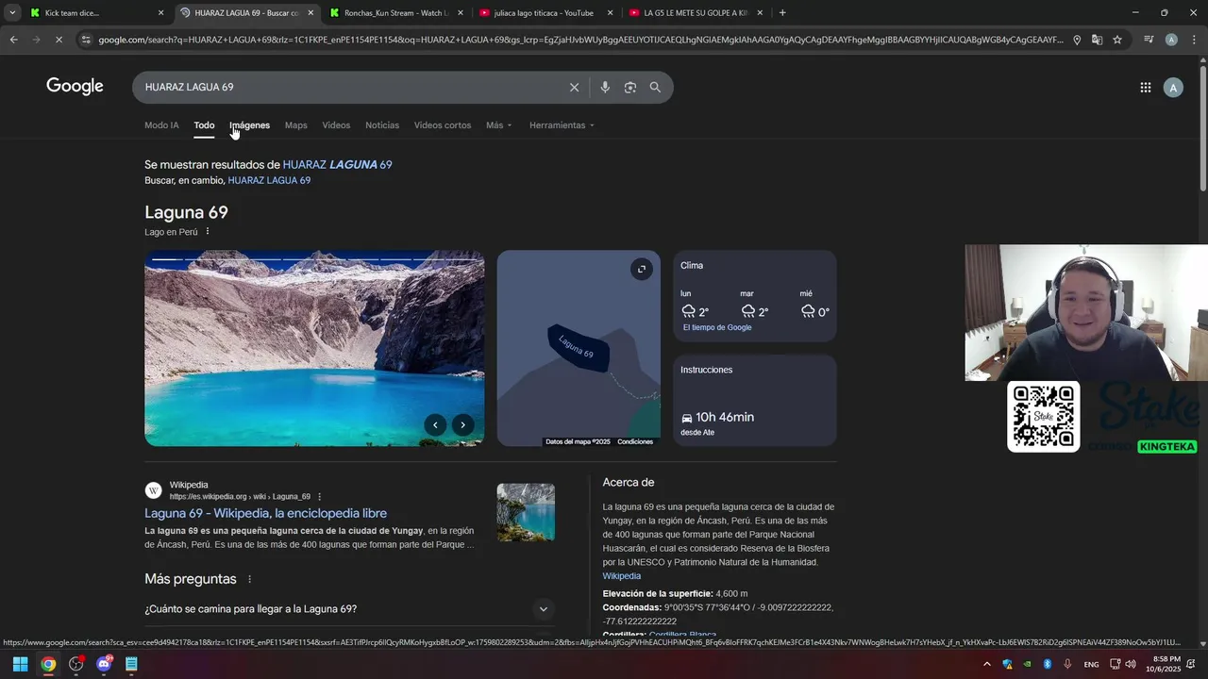Open options beside Más preguntas heading
1208x679 pixels.
click(x=249, y=579)
